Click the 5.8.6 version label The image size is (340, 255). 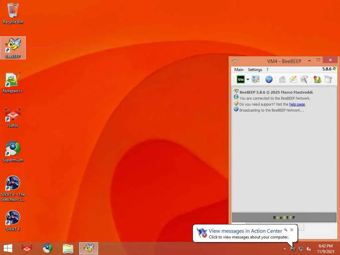(327, 69)
